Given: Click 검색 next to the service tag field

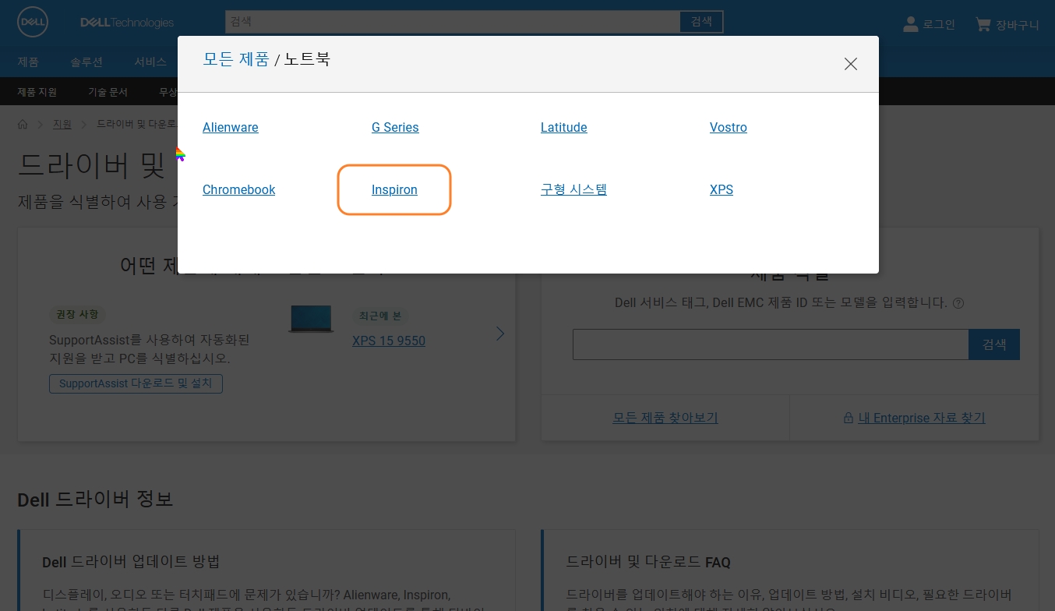Looking at the screenshot, I should click(x=994, y=344).
